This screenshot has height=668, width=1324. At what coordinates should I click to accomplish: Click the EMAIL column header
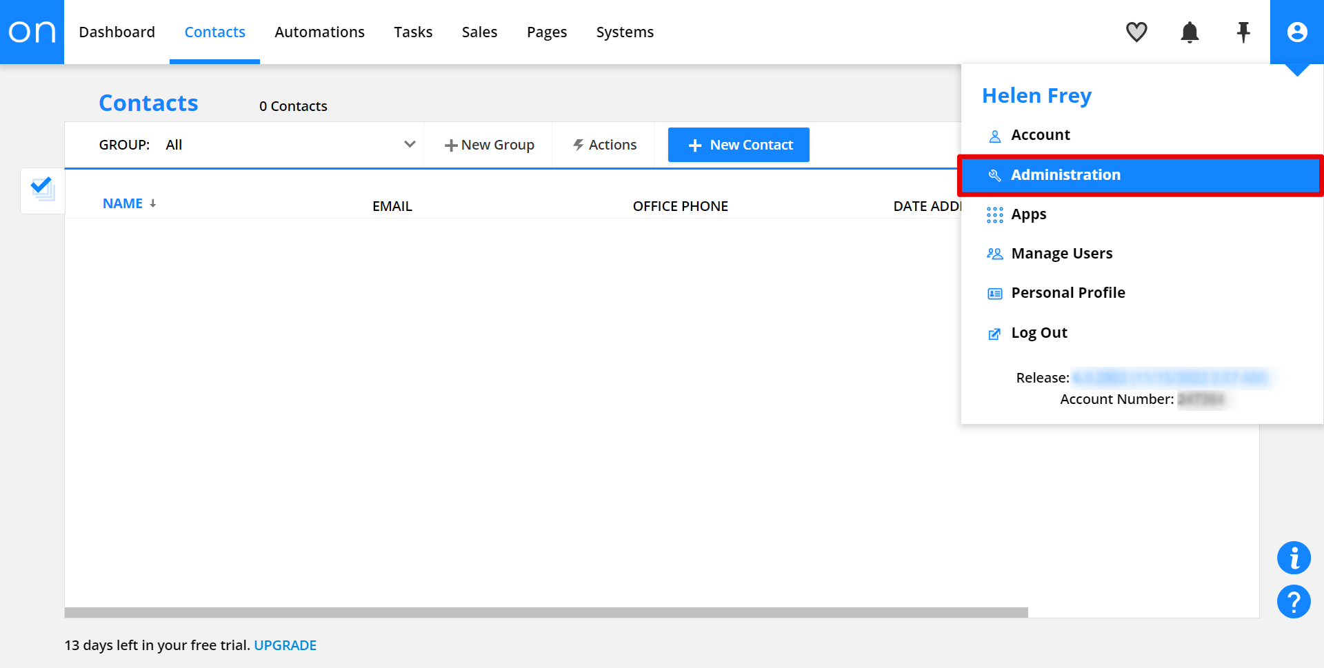tap(392, 206)
